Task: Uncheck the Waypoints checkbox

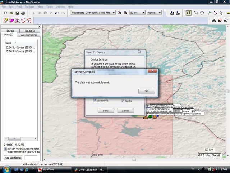Action: (x=95, y=101)
